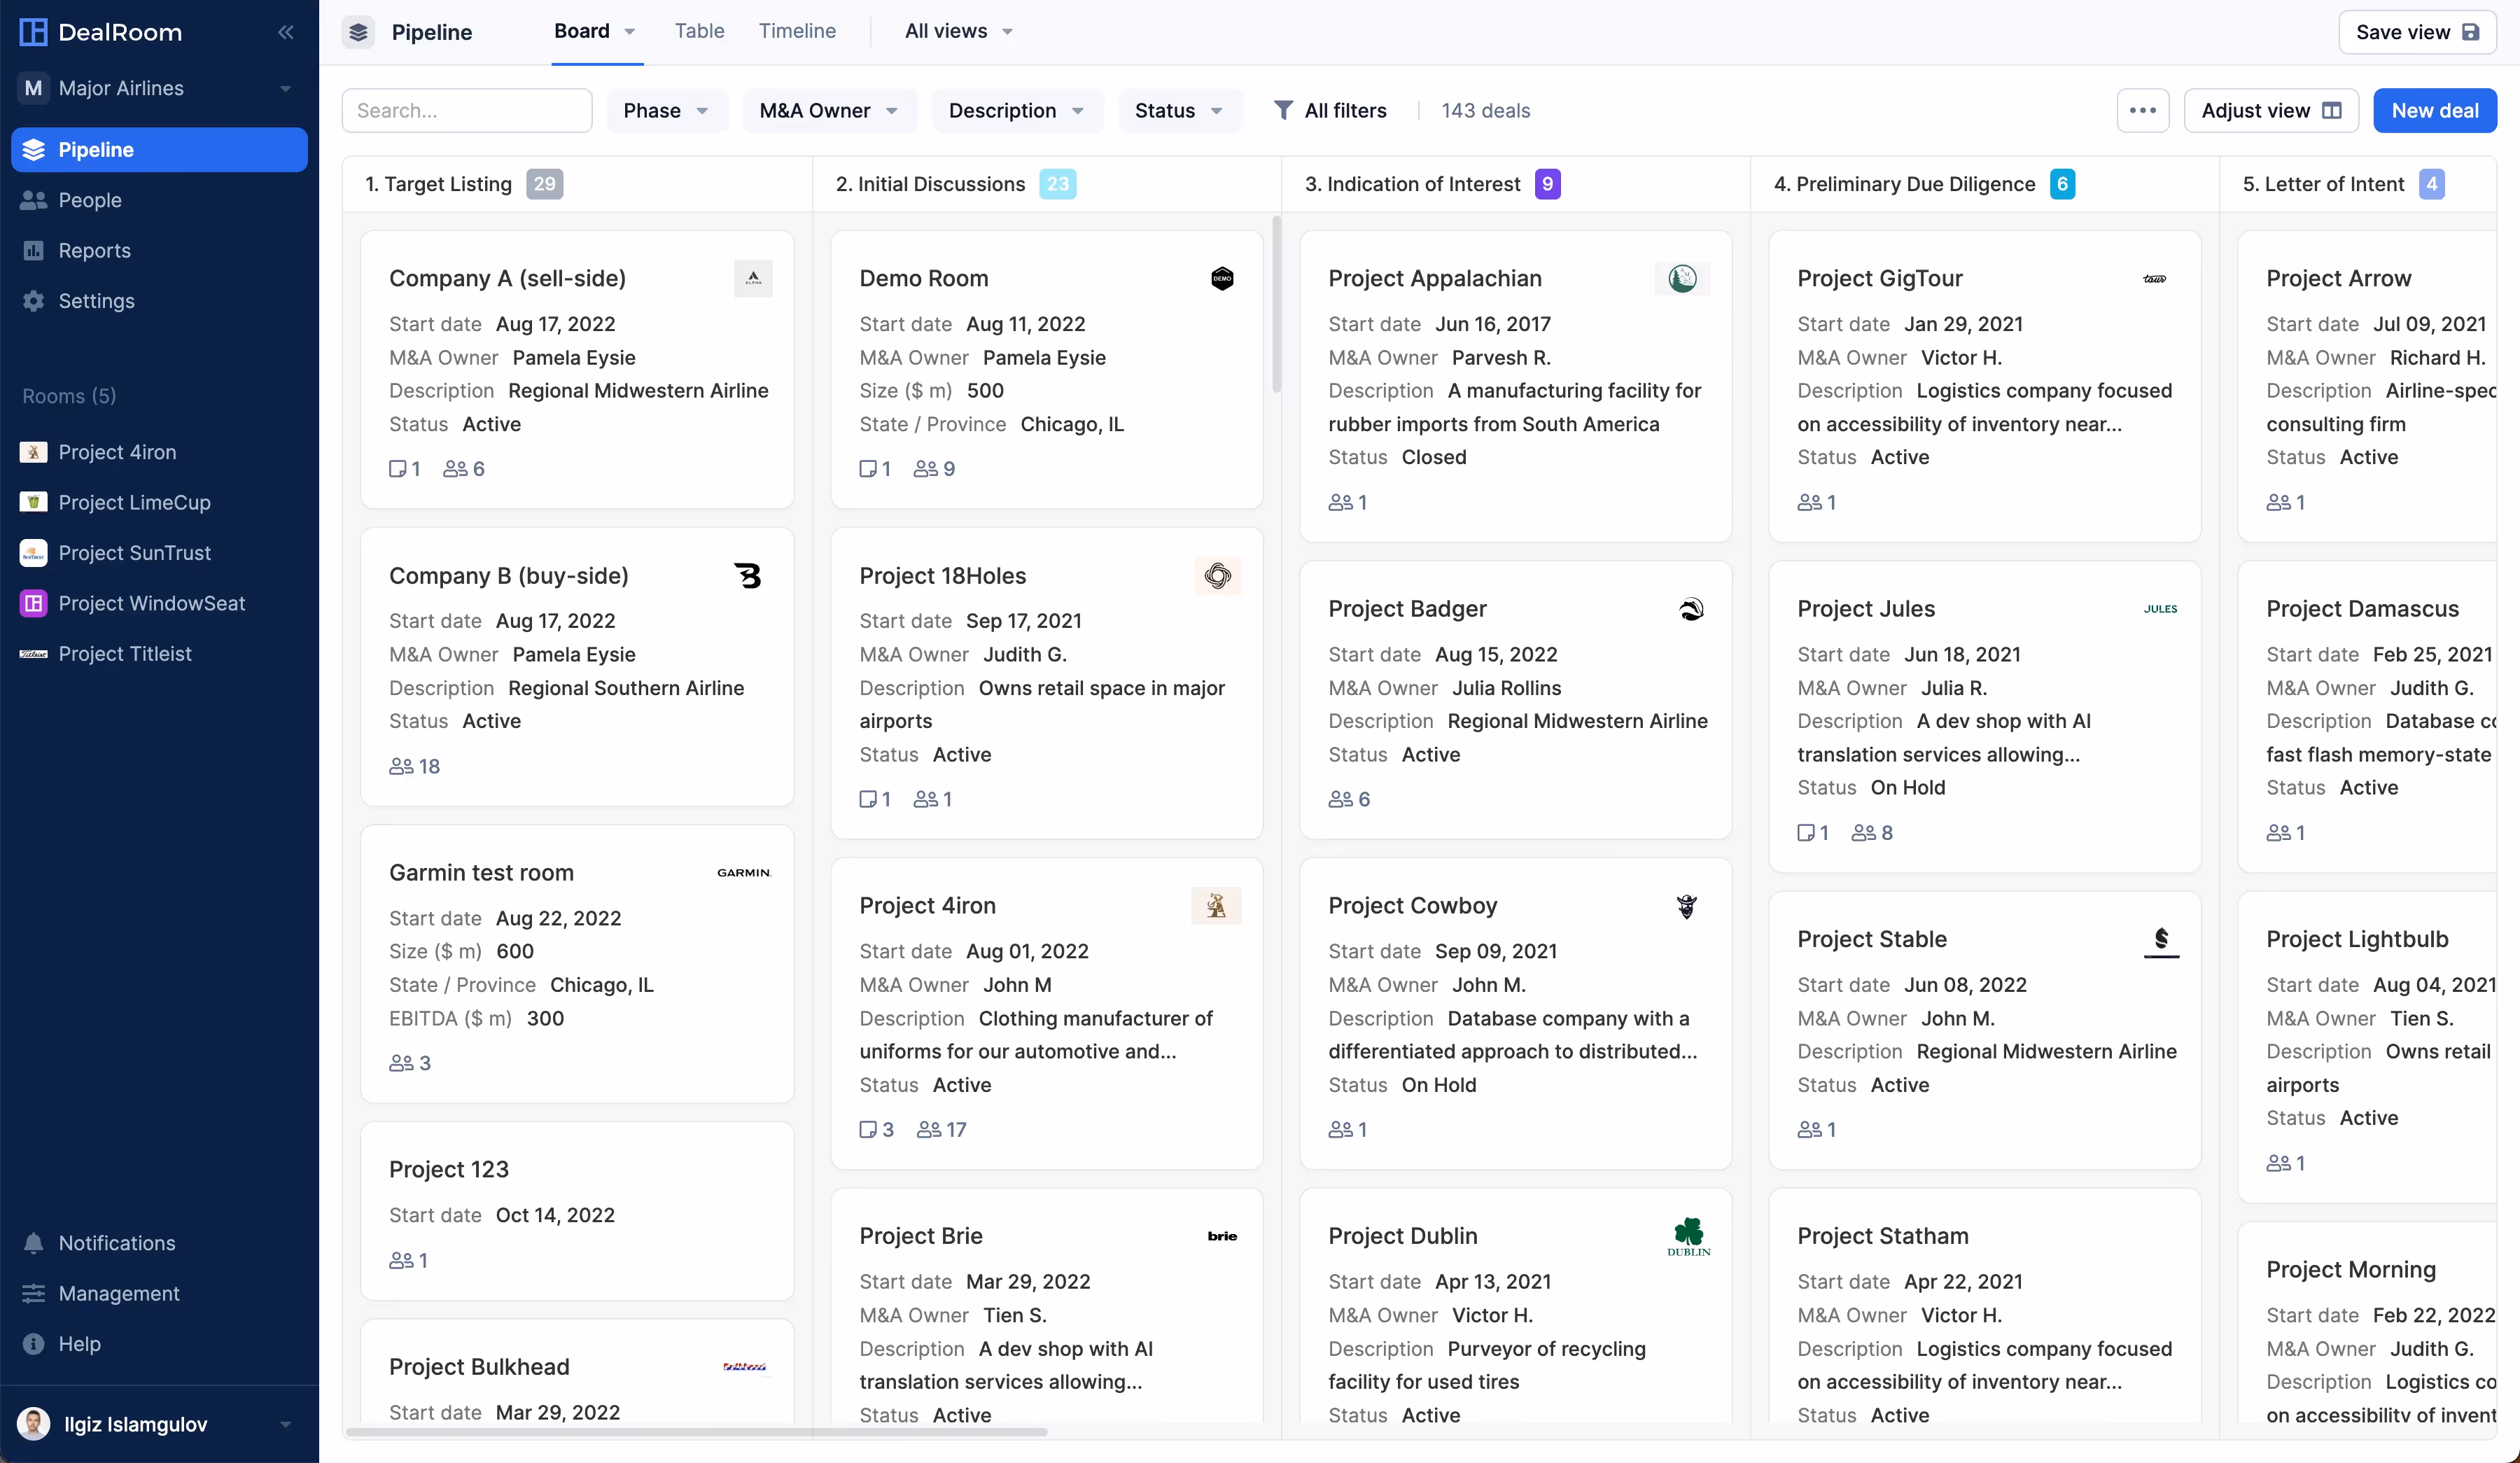The image size is (2520, 1463).
Task: Open Reports from the sidebar
Action: 94,250
